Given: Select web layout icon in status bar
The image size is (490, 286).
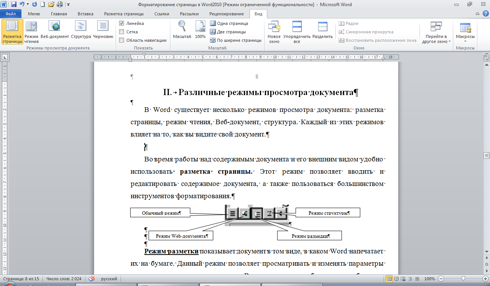Looking at the screenshot, I should [403, 279].
